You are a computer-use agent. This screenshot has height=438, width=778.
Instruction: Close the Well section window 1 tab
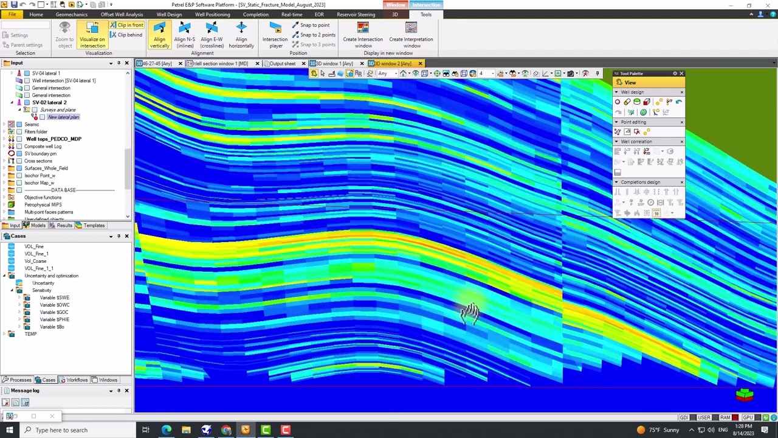click(257, 64)
